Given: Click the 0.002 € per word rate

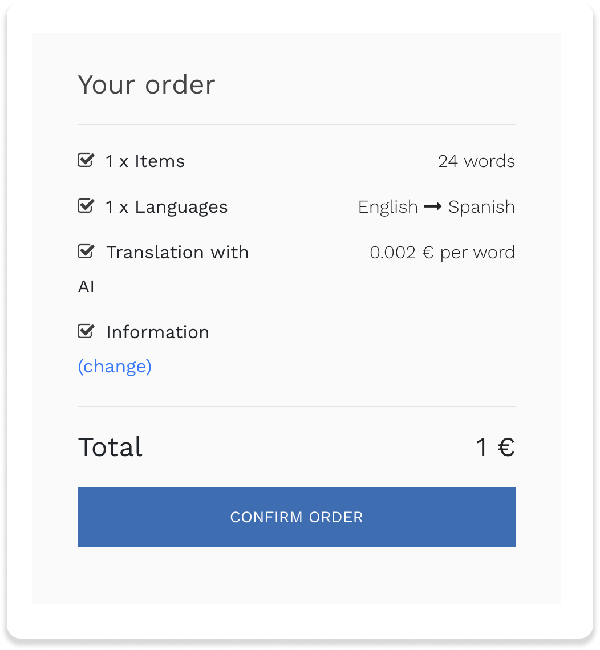Looking at the screenshot, I should (443, 252).
